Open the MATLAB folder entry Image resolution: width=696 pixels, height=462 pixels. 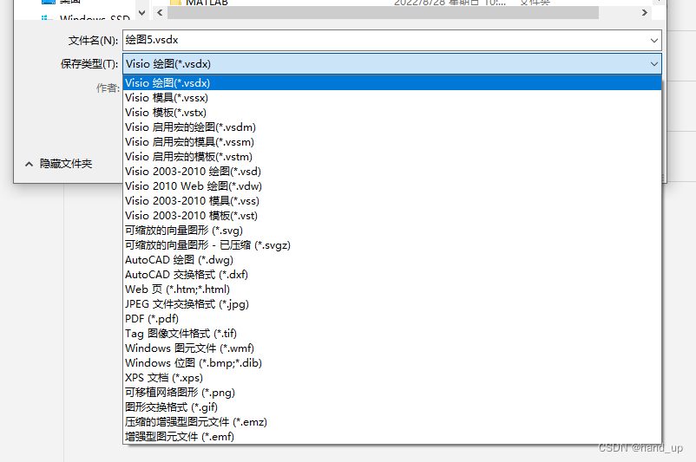207,3
